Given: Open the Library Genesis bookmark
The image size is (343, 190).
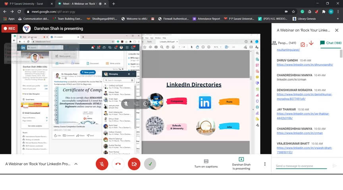Looking at the screenshot, I should (304, 19).
